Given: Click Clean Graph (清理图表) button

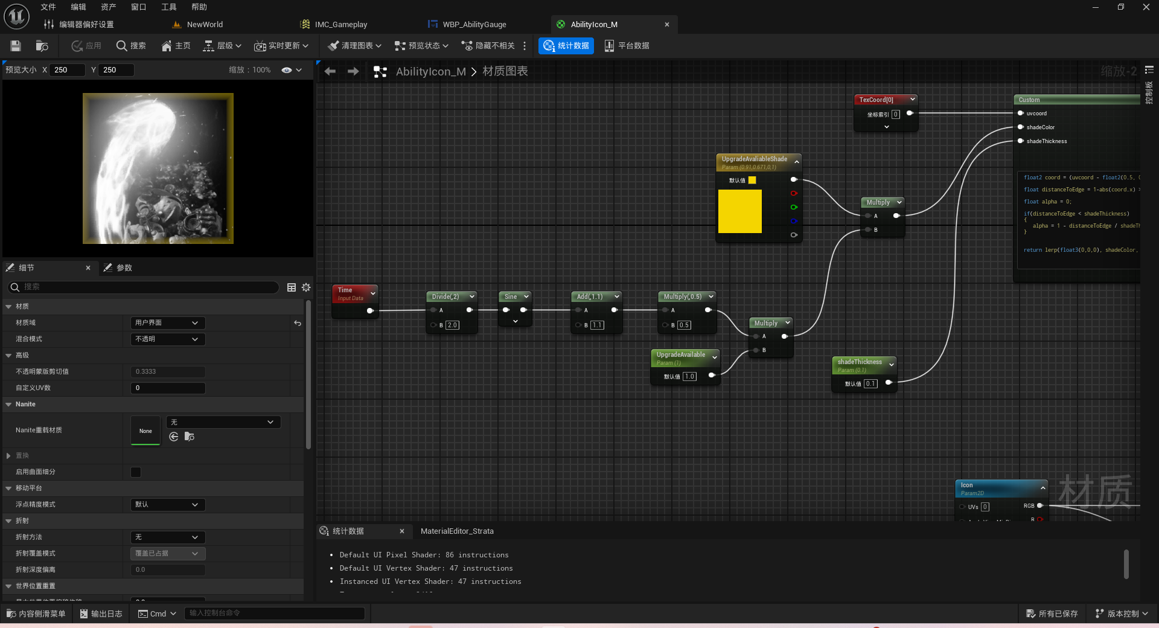Looking at the screenshot, I should [x=354, y=46].
